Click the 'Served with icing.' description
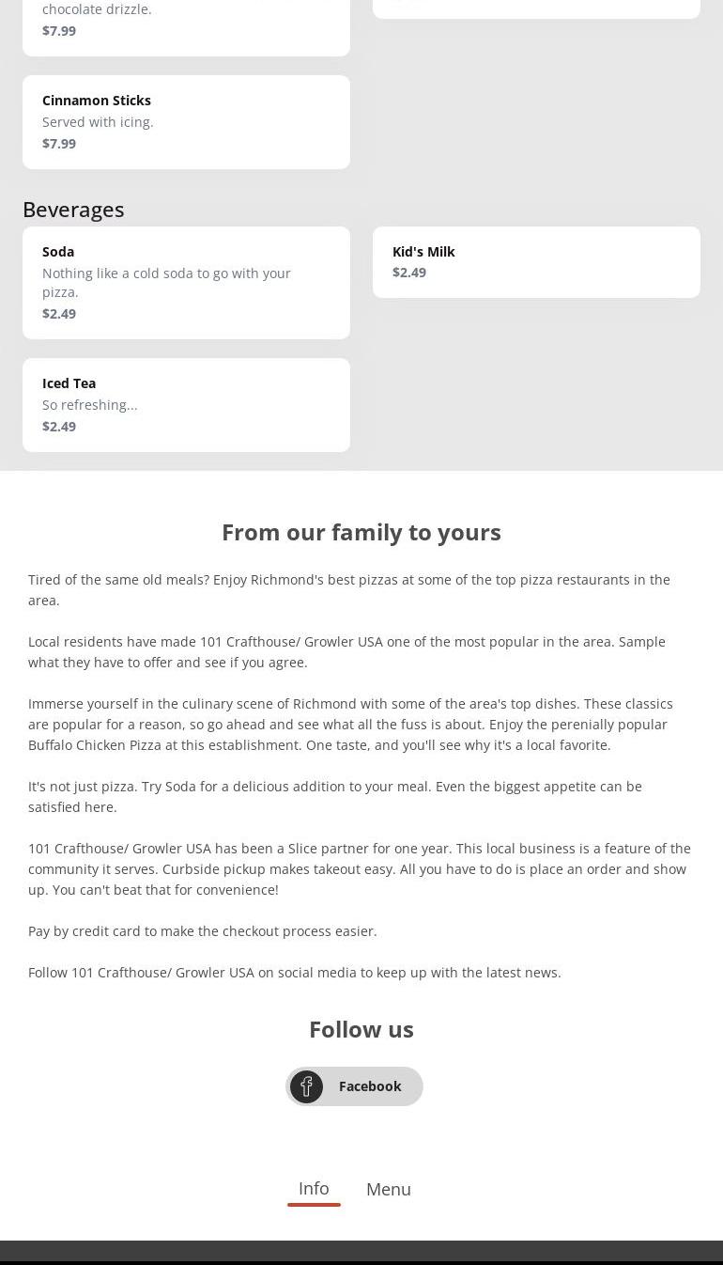The image size is (723, 1265). coord(98,122)
